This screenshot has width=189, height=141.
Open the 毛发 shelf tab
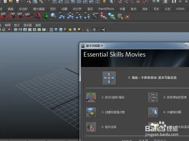pyautogui.click(x=156, y=9)
